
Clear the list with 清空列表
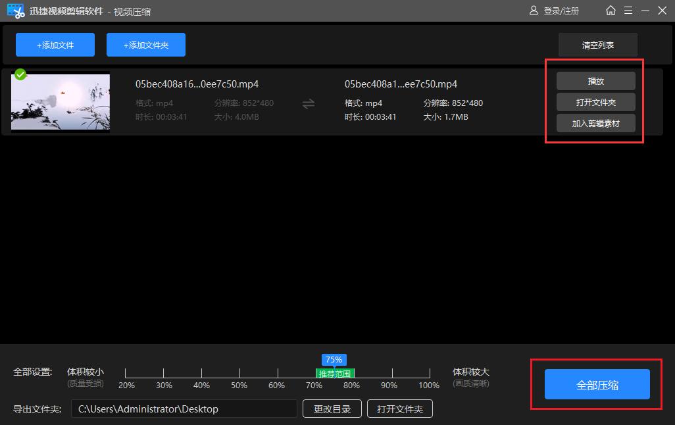(597, 45)
